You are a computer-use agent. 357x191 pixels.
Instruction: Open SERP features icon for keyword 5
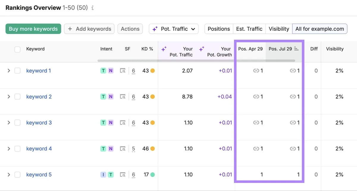tap(123, 175)
